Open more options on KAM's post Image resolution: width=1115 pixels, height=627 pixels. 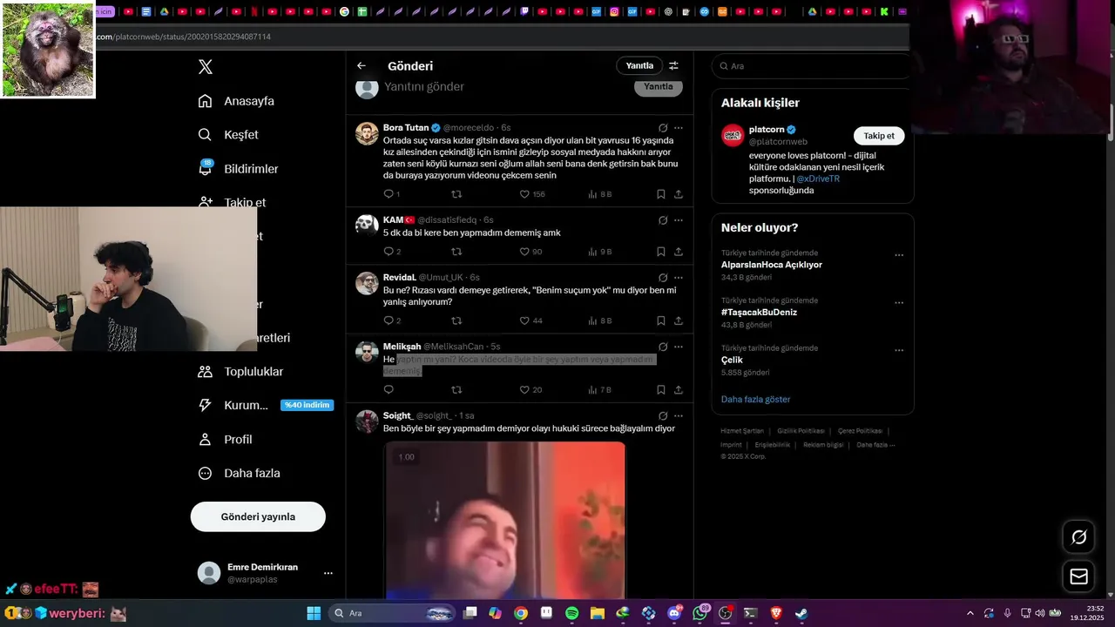pyautogui.click(x=679, y=220)
